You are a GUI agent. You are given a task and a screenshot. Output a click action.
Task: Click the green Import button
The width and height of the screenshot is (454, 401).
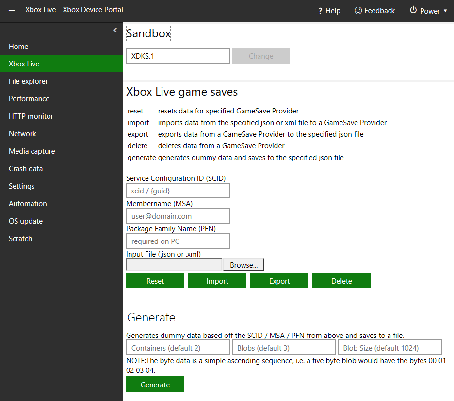coord(217,281)
